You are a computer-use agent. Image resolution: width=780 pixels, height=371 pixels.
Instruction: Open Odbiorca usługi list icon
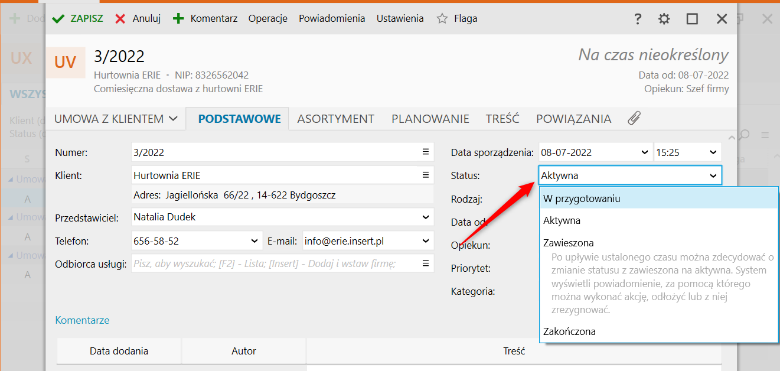pos(426,263)
